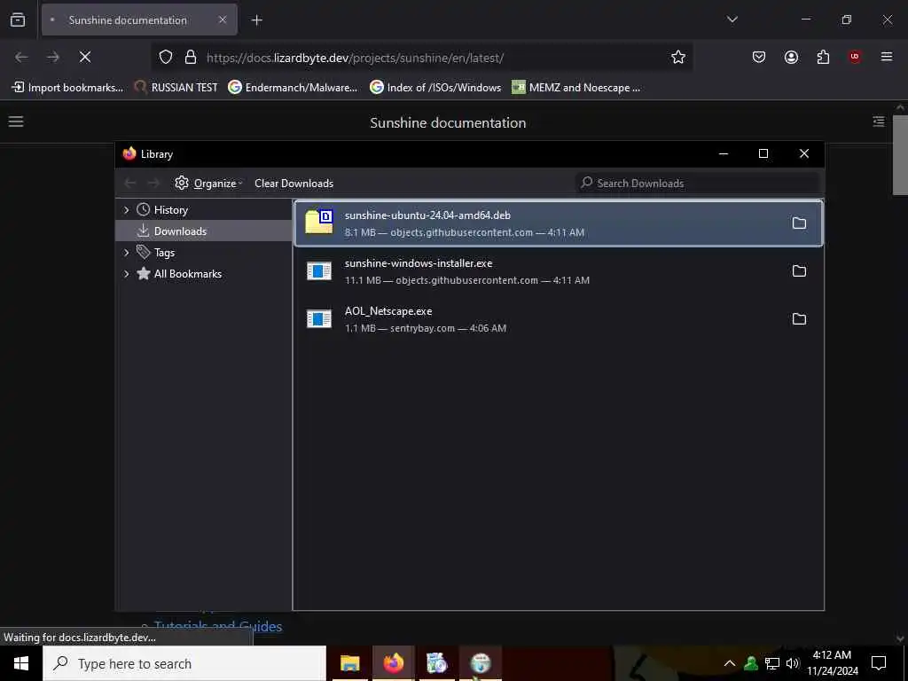Click the Search Downloads field
This screenshot has width=908, height=681.
click(x=697, y=183)
